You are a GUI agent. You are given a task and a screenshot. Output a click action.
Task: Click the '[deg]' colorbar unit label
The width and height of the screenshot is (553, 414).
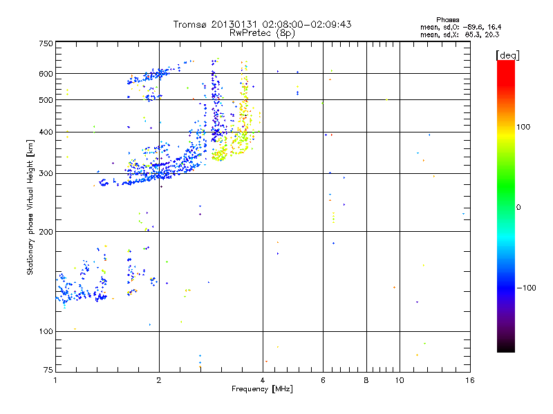point(507,55)
